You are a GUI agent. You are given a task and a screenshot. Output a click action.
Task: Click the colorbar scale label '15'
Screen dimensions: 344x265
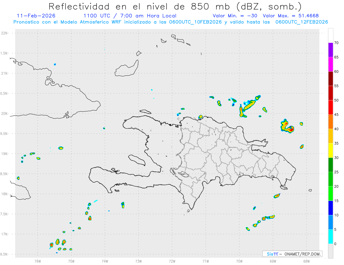pos(337,201)
